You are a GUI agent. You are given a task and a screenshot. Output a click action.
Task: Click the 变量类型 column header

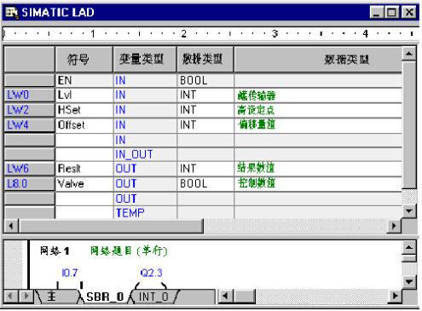(x=144, y=60)
